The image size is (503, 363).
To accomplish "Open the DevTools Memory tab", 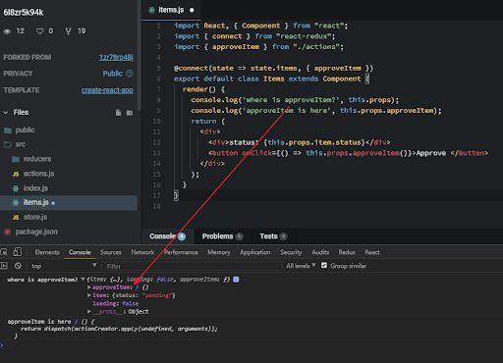I will point(219,252).
